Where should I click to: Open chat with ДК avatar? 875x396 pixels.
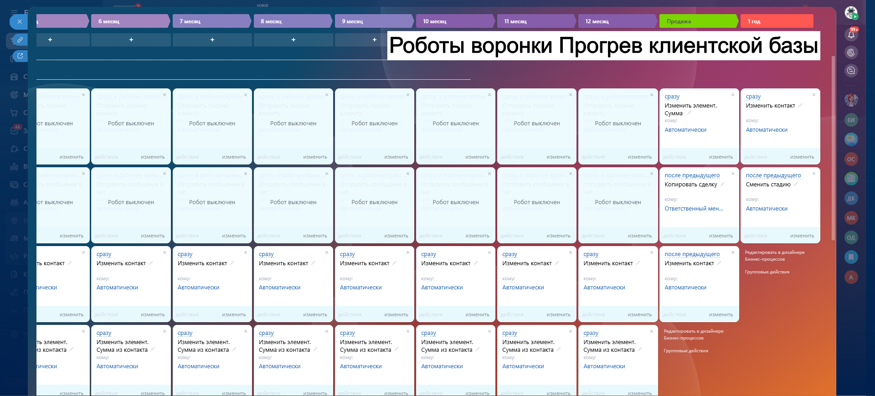(851, 199)
